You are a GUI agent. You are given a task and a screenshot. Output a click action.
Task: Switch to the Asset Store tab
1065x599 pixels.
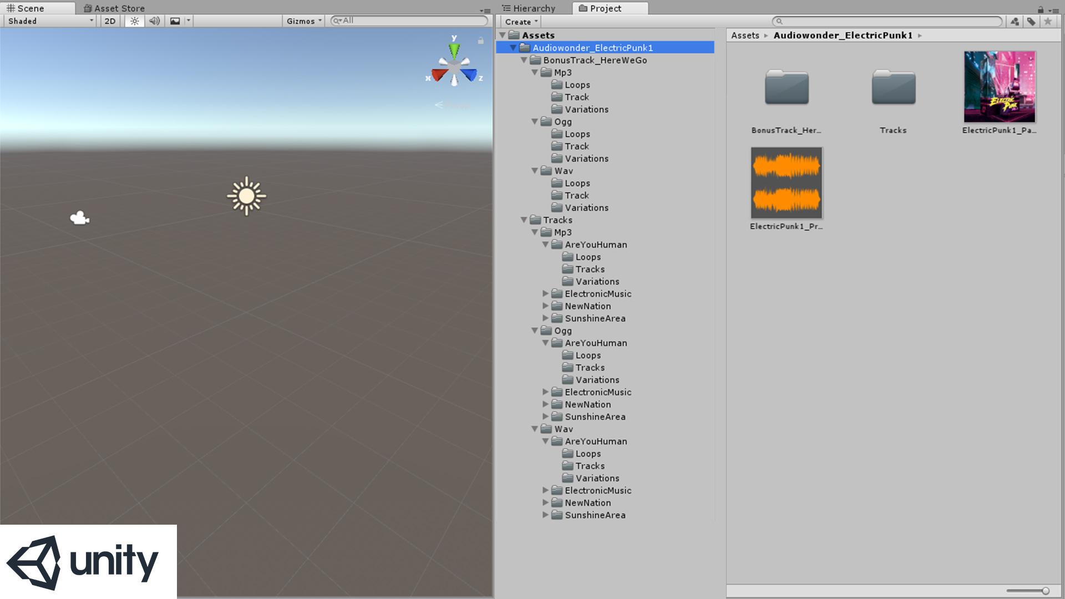pyautogui.click(x=114, y=8)
